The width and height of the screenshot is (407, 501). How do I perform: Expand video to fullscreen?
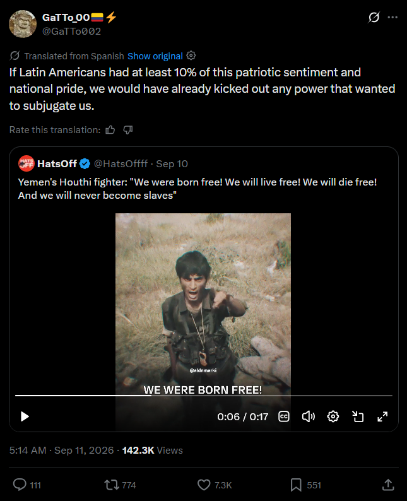[382, 416]
